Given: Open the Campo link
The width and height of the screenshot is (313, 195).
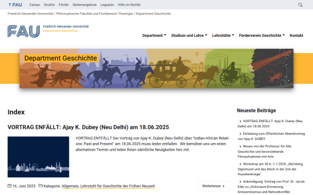Looking at the screenshot, I should (x=35, y=5).
